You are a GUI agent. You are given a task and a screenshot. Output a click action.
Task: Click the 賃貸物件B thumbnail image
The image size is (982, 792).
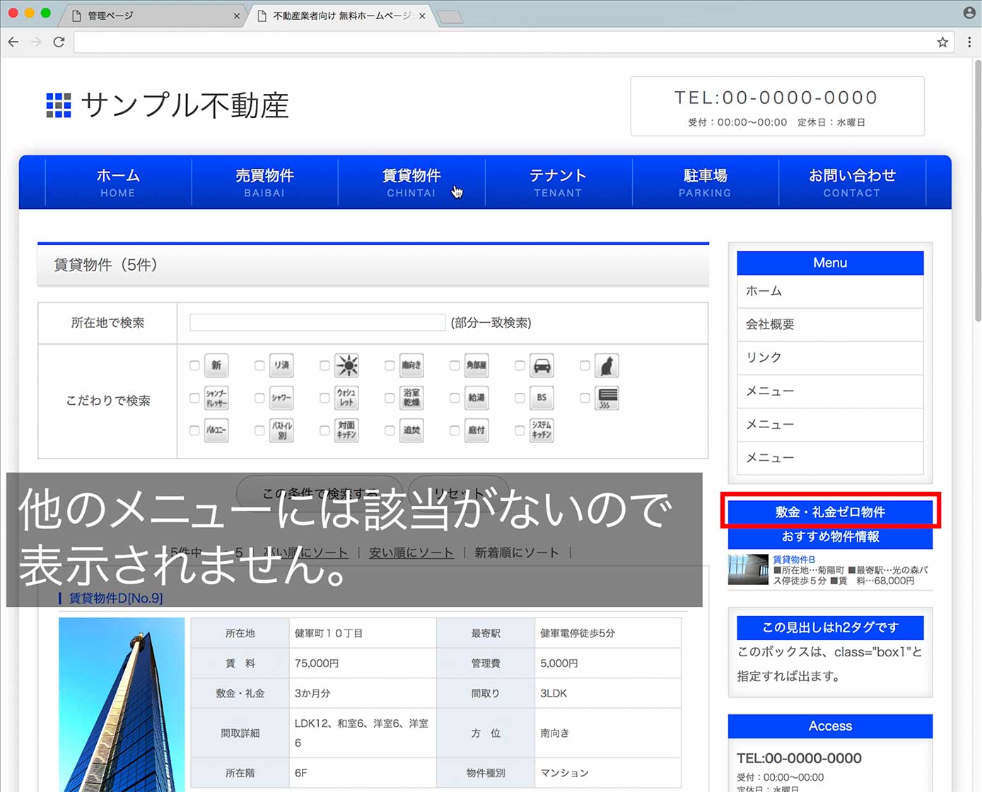(x=748, y=569)
